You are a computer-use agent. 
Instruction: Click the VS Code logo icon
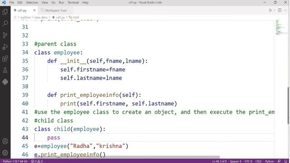click(4, 2)
